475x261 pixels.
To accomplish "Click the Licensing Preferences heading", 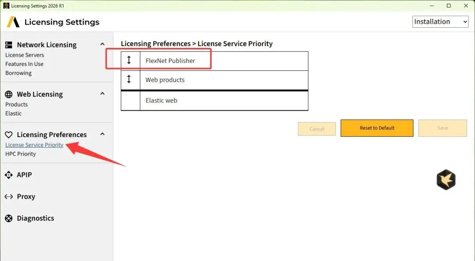I will (x=52, y=135).
